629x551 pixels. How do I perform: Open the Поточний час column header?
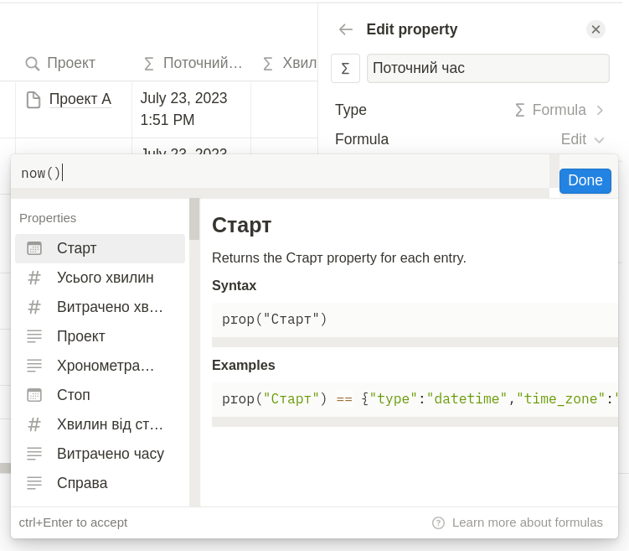tap(193, 63)
